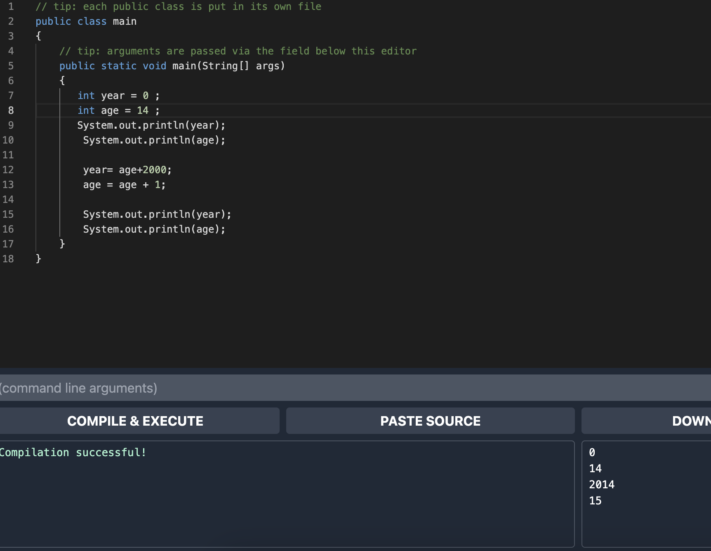
Task: Focus the command line arguments field
Action: point(355,388)
